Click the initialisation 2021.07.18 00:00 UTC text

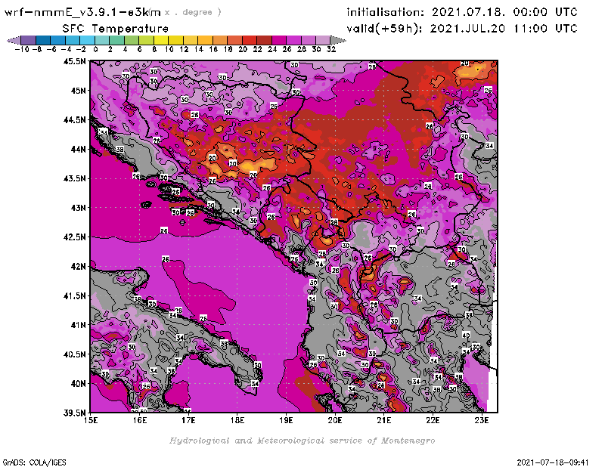(x=462, y=12)
